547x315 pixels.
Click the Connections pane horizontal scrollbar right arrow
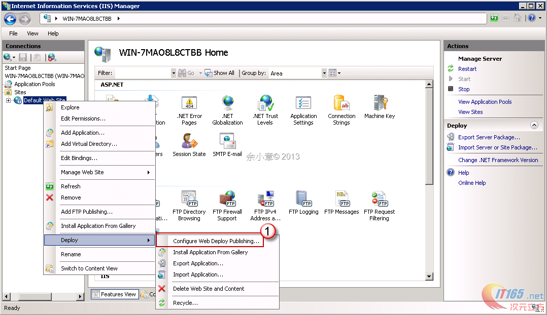pos(80,297)
